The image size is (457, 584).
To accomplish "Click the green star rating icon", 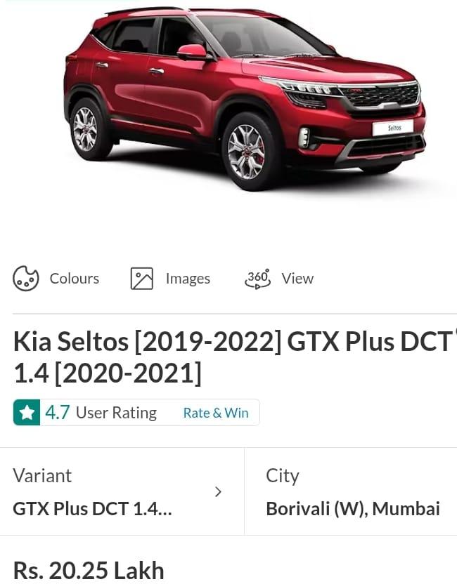I will [27, 413].
